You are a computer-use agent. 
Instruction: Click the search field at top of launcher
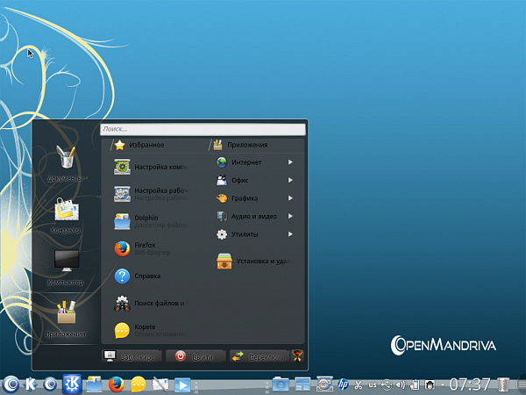pos(203,129)
